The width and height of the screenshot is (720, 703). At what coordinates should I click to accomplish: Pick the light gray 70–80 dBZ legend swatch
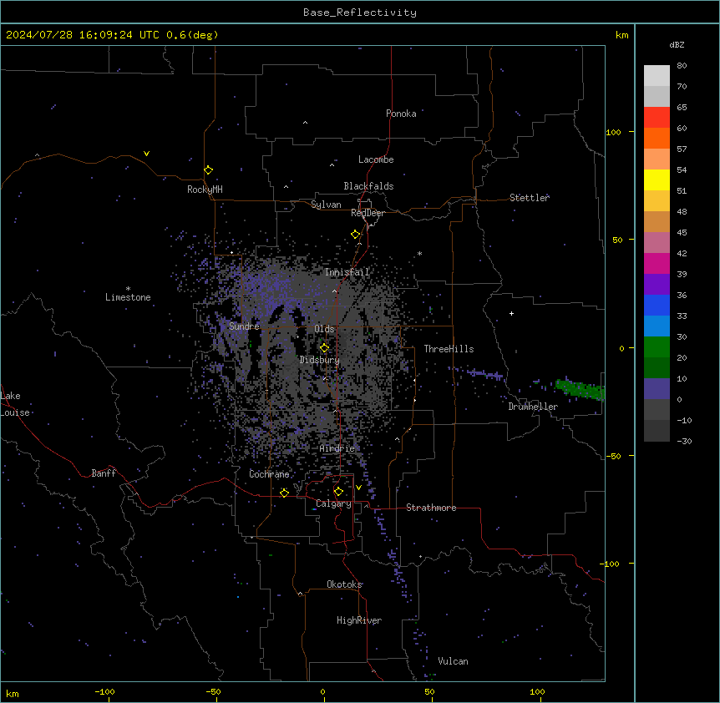[657, 76]
